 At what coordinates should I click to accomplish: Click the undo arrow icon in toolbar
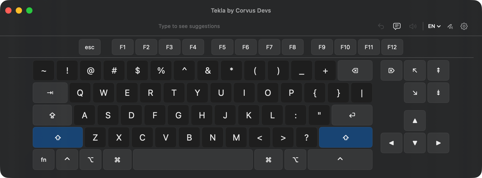(x=381, y=26)
